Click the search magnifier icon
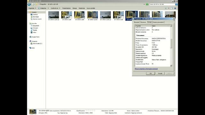Viewport: 205px width, 115px height. pos(176,4)
